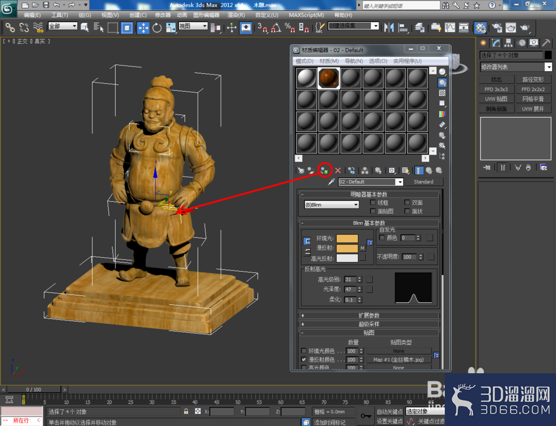Open the 工具(T) menu
Viewport: 556px width, 426px height.
pyautogui.click(x=59, y=15)
